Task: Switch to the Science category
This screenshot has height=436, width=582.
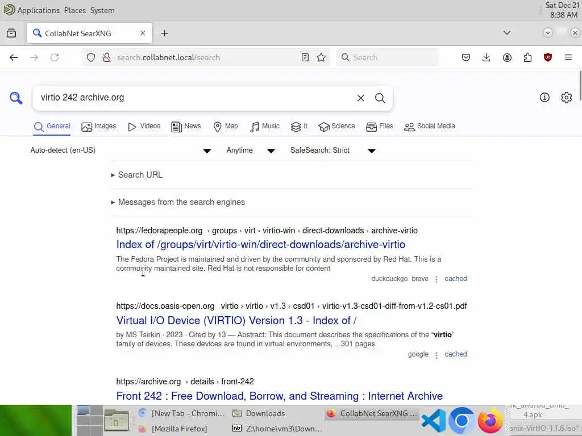Action: [336, 127]
